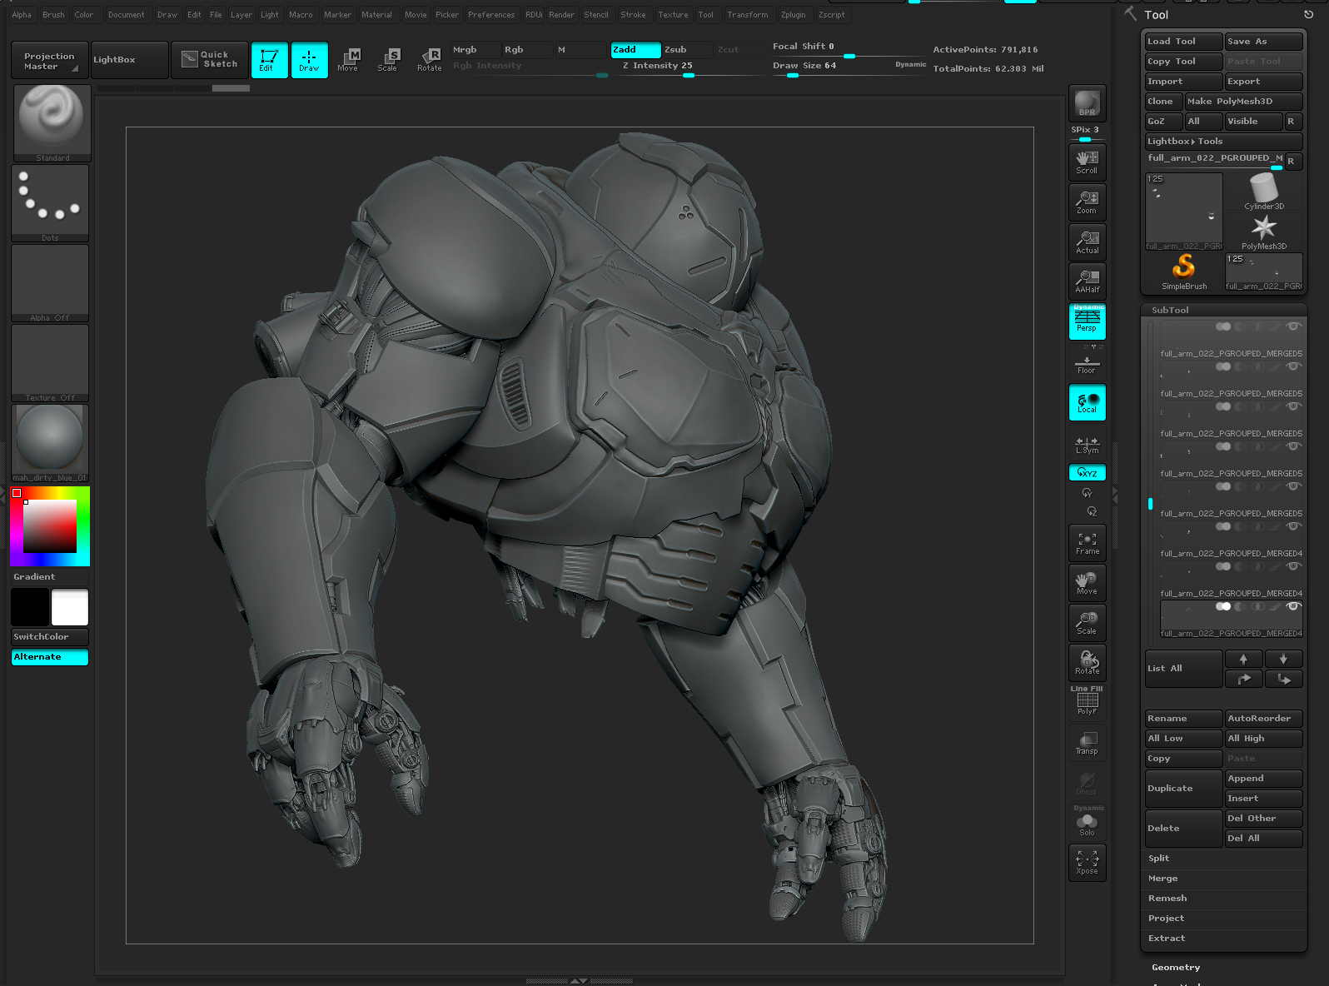The height and width of the screenshot is (986, 1329).
Task: Open the Zplugin menu
Action: 793,15
